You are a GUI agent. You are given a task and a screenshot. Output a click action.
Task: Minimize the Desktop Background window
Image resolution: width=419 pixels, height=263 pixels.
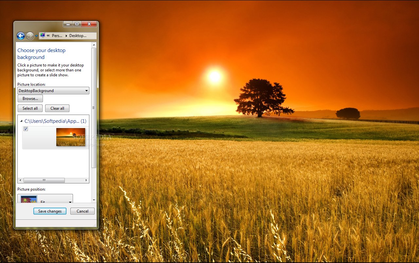tap(68, 24)
